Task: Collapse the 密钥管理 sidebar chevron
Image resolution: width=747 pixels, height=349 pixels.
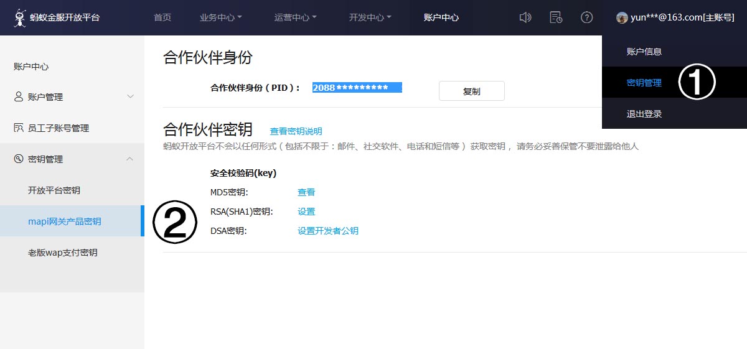Action: 130,159
